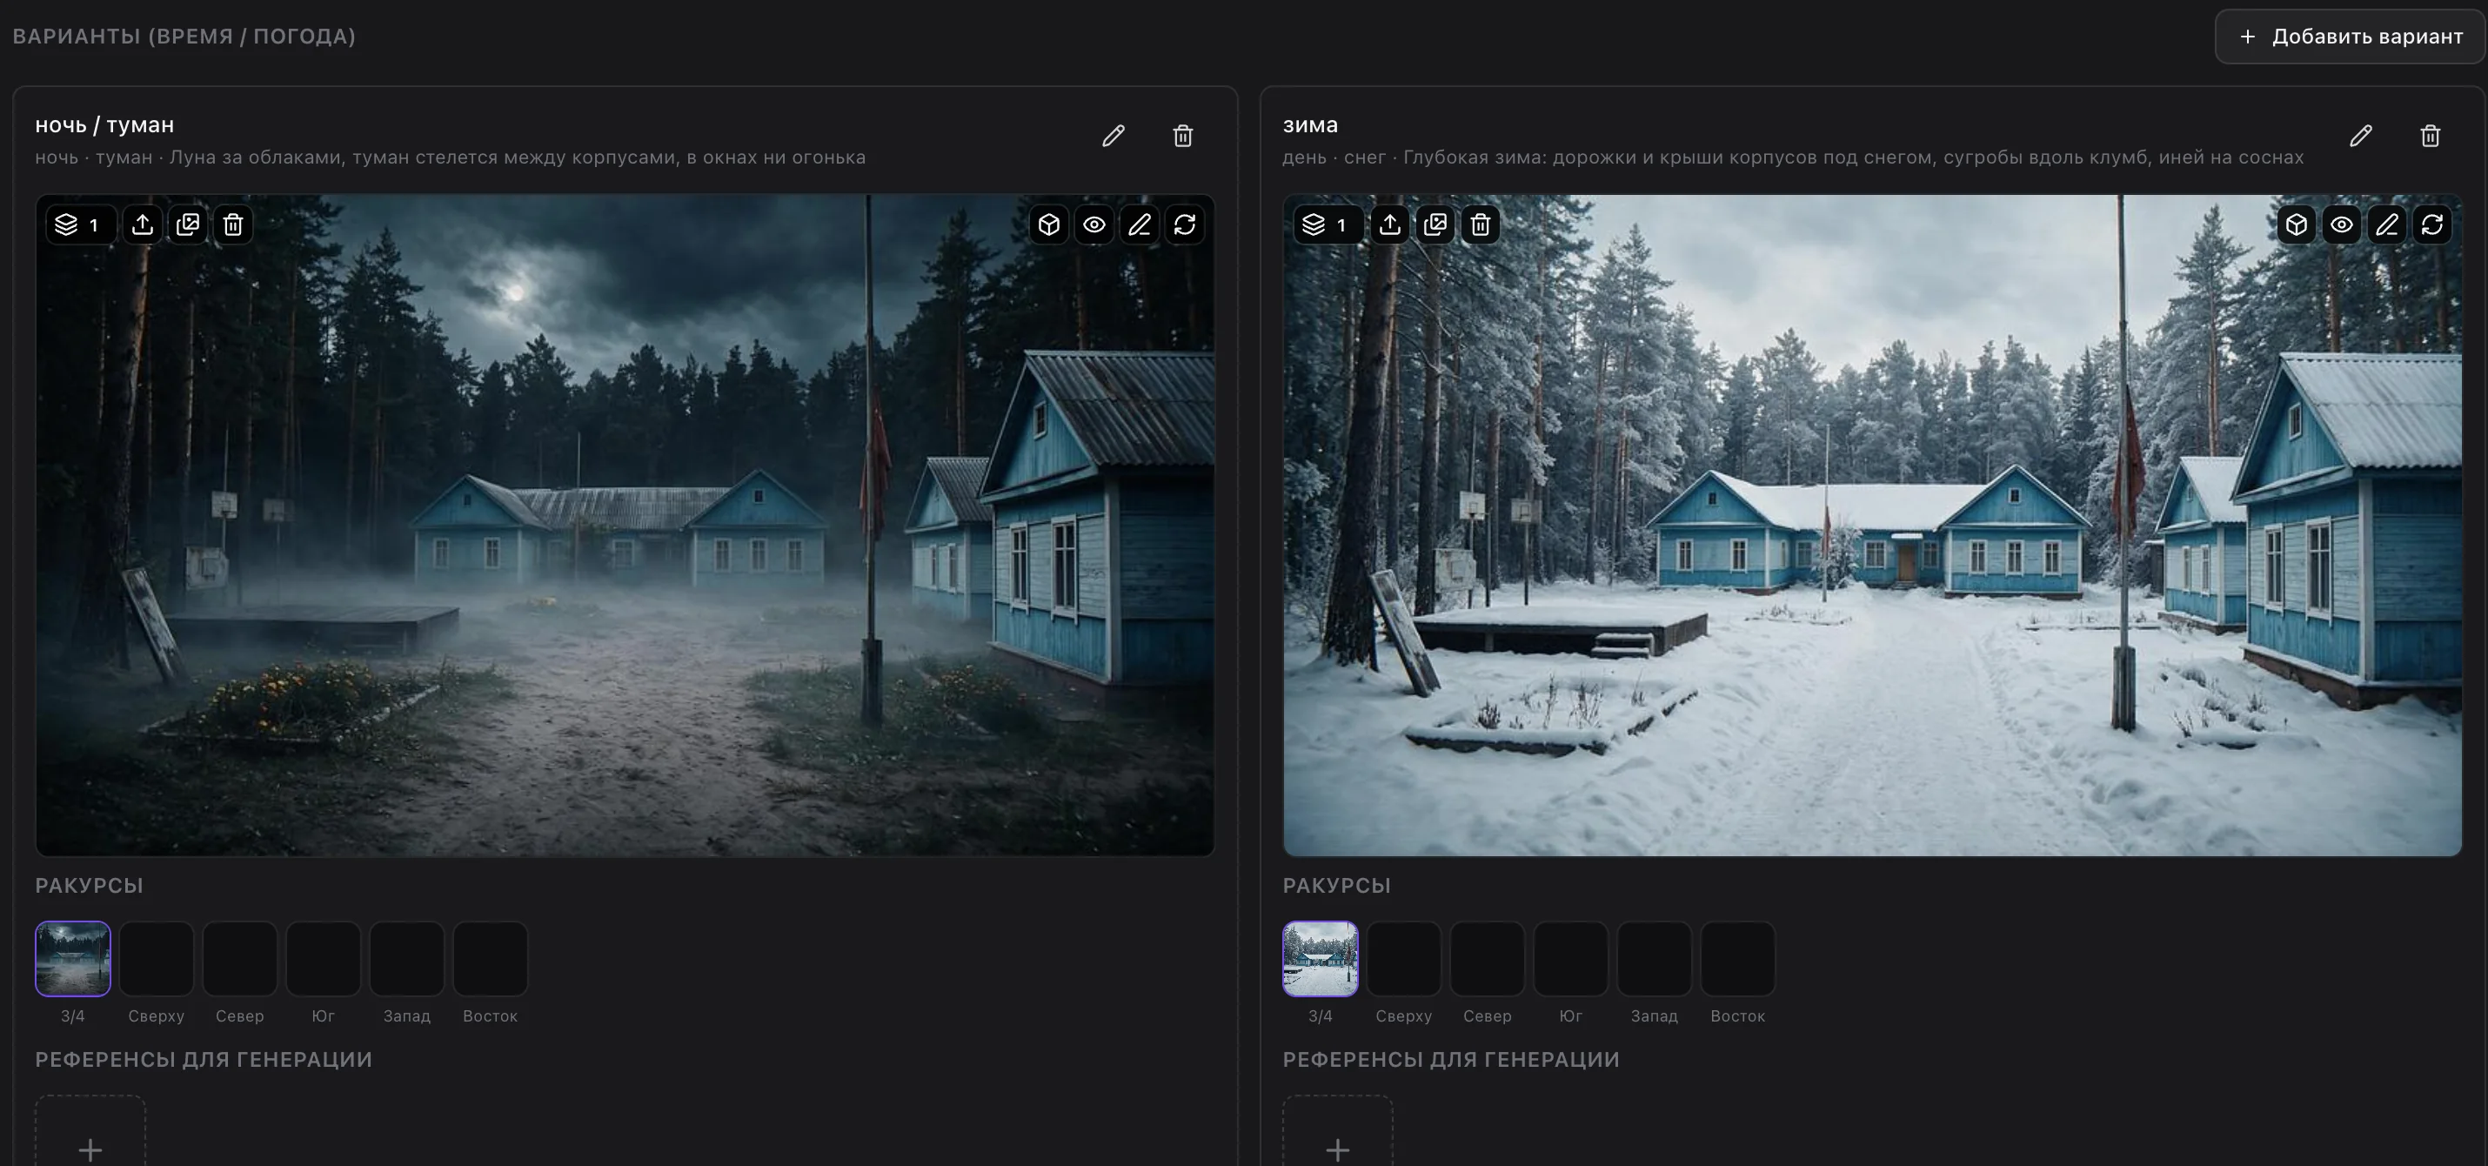Toggle eye preview on ночь / туман image
Viewport: 2488px width, 1166px height.
(x=1094, y=225)
